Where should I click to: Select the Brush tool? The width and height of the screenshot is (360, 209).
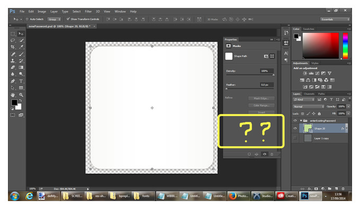(x=21, y=54)
